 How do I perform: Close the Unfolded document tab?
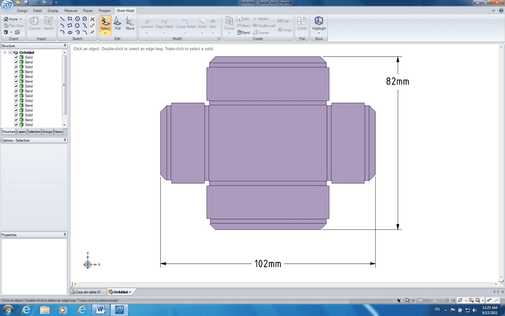[130, 292]
